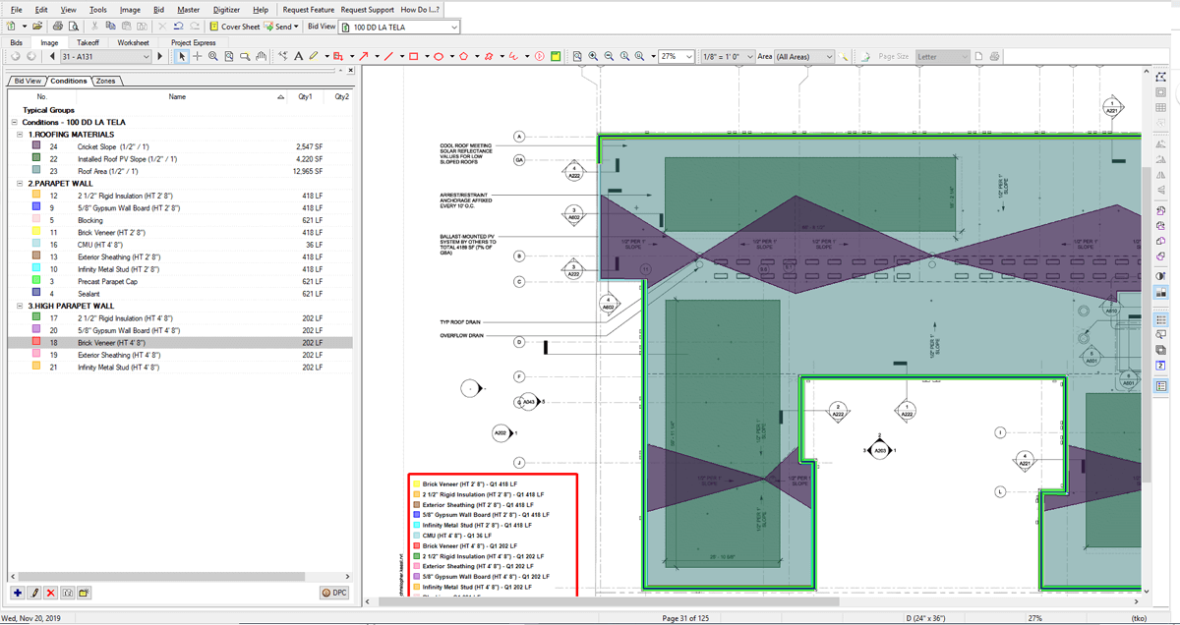The height and width of the screenshot is (625, 1180).
Task: Open the drawing scale dropdown
Action: click(748, 57)
